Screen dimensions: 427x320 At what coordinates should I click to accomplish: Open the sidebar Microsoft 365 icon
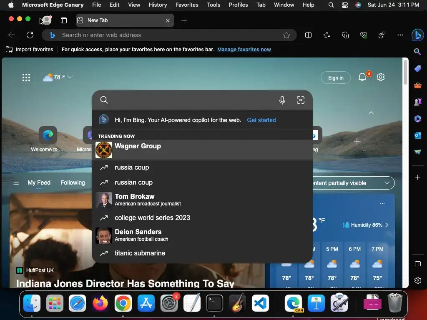(x=417, y=119)
